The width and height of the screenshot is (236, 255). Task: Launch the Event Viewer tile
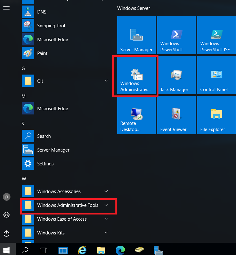176,115
